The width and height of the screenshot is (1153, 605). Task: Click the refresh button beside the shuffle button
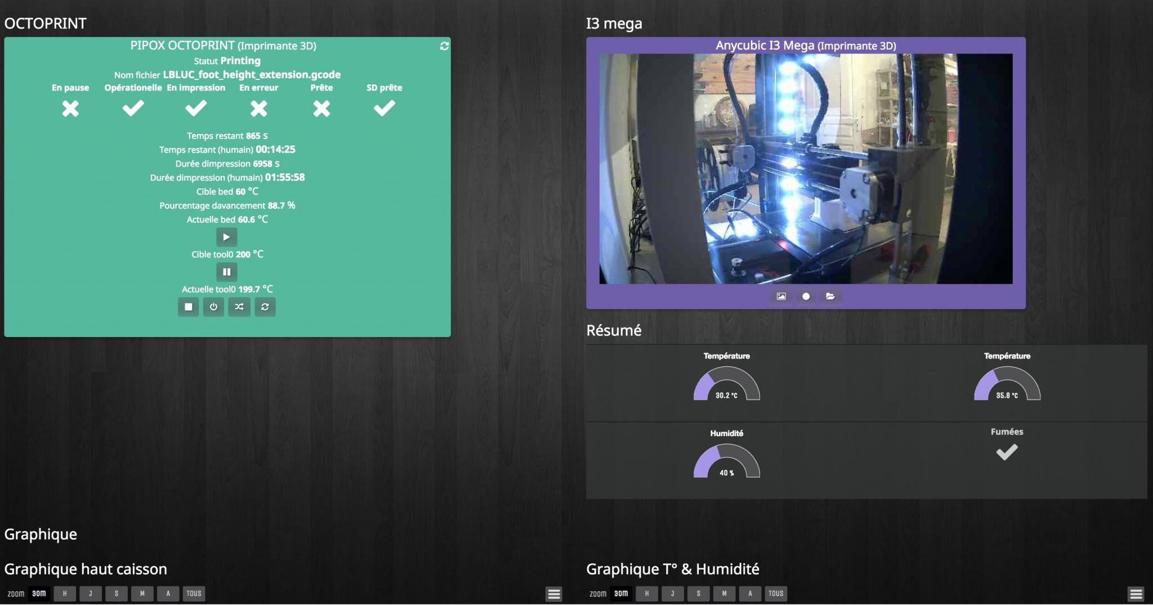tap(265, 307)
